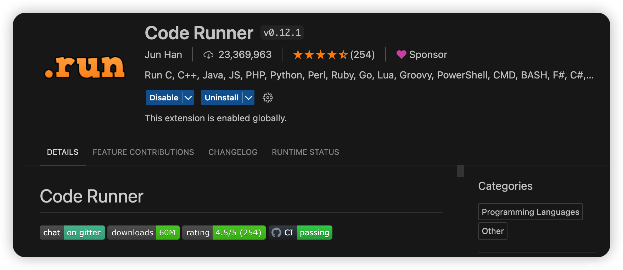Open the extension settings gear
Screen dimensions: 623x270
coord(268,98)
